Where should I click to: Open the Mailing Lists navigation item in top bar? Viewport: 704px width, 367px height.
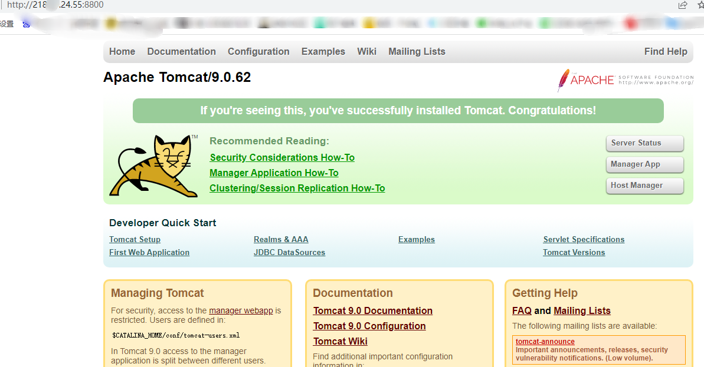417,51
